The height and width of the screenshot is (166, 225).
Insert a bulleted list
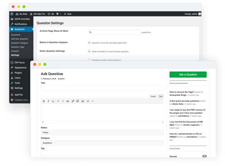[58, 101]
